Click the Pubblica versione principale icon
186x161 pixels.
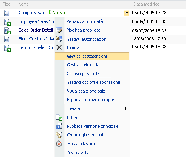tap(59, 126)
